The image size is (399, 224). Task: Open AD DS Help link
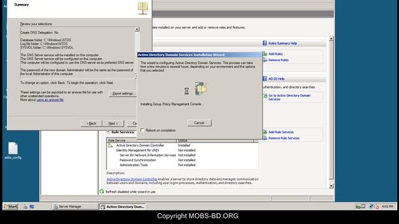(x=276, y=79)
